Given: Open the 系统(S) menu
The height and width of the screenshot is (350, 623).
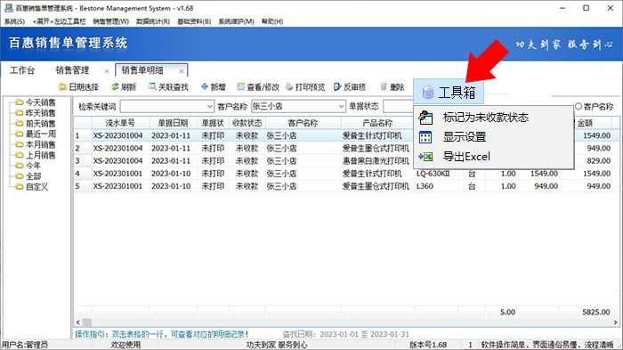Looking at the screenshot, I should point(14,21).
